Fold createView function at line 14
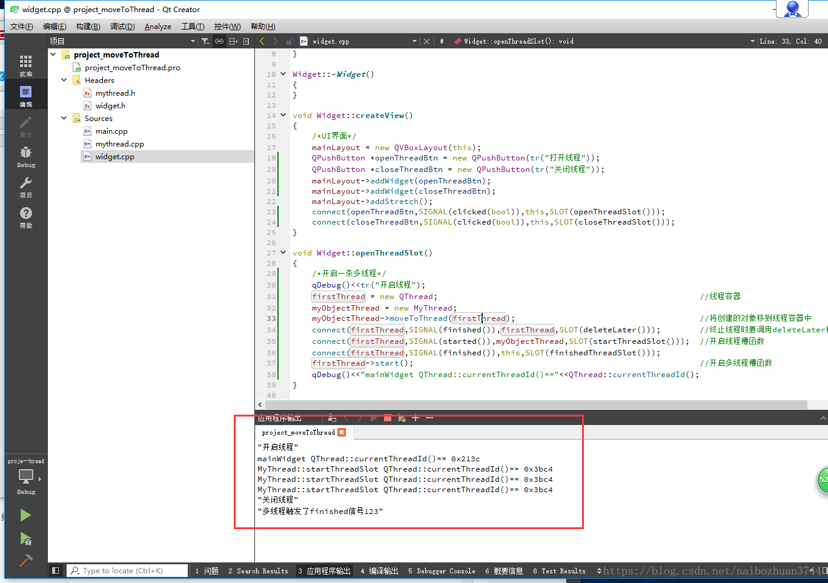Viewport: 828px width, 583px height. tap(283, 115)
